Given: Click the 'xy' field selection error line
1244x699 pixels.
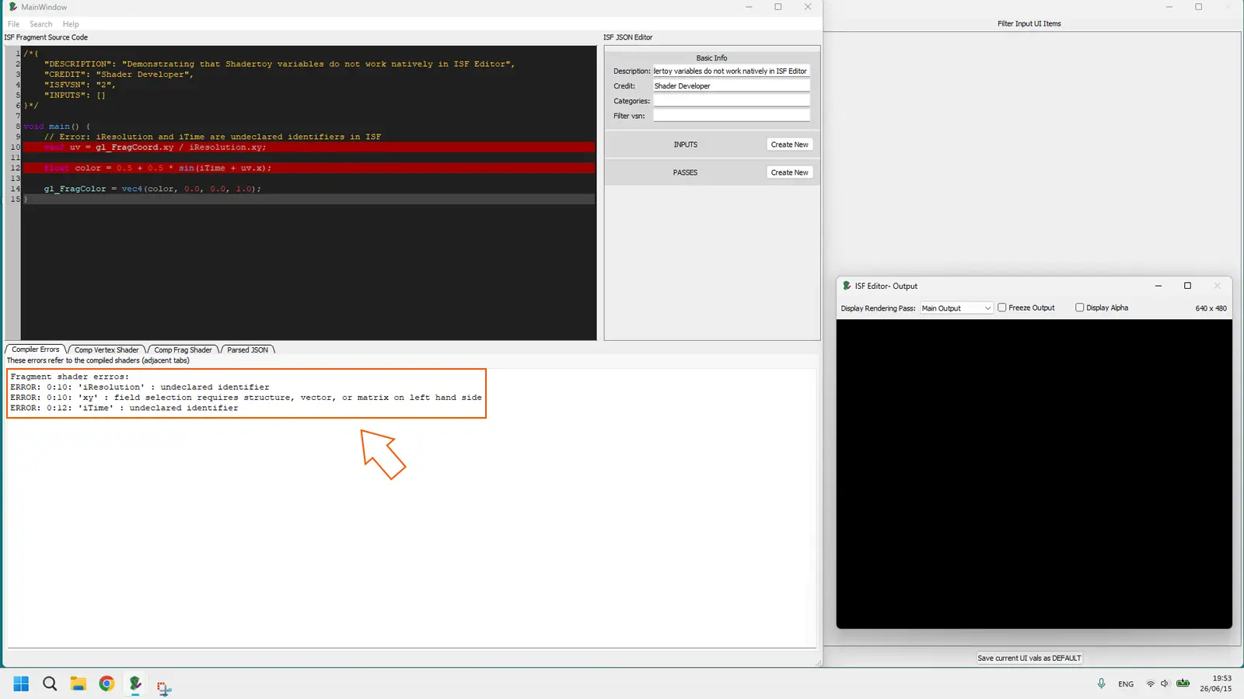Looking at the screenshot, I should 246,397.
